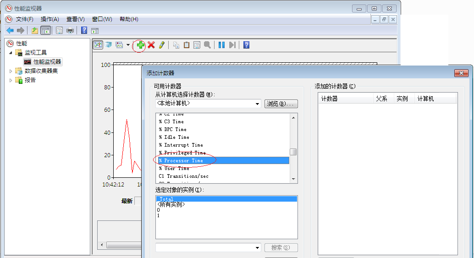Select the 性能 root tree node

(x=22, y=44)
